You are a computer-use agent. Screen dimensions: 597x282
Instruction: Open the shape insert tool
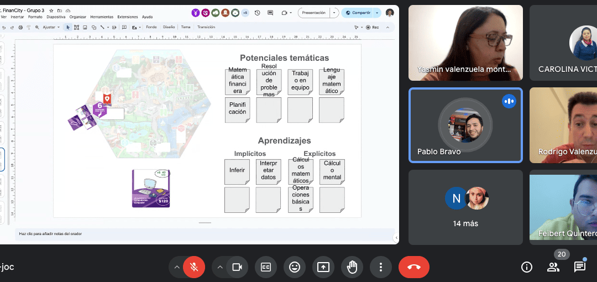(93, 27)
